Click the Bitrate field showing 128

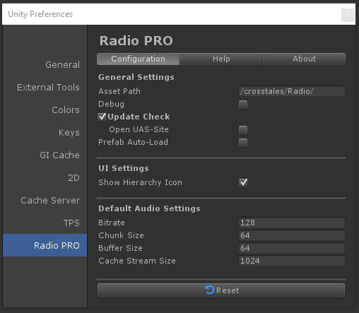[x=292, y=223]
